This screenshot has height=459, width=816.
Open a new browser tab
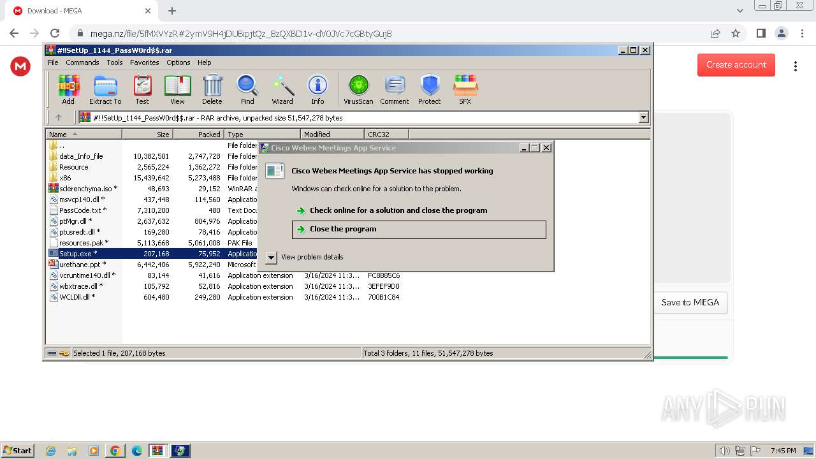click(x=172, y=11)
